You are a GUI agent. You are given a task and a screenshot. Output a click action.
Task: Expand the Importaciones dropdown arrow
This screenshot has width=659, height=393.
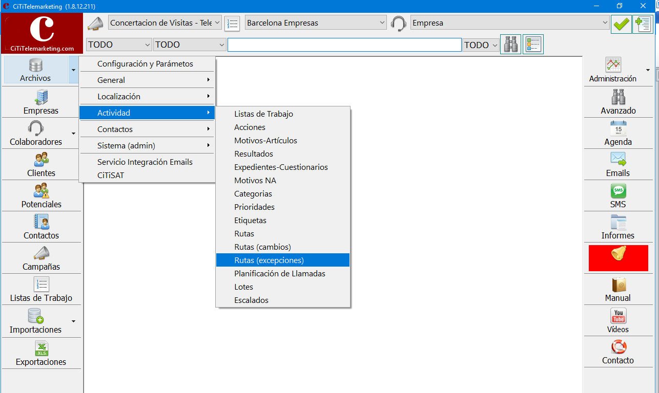tap(74, 321)
